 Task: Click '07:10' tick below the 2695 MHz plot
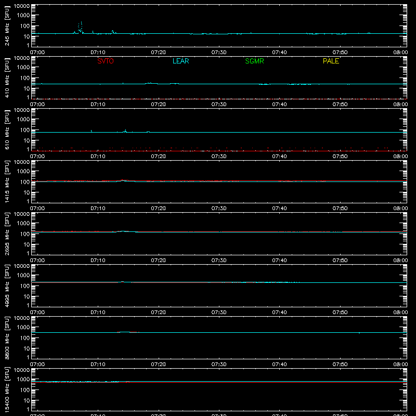pyautogui.click(x=98, y=261)
